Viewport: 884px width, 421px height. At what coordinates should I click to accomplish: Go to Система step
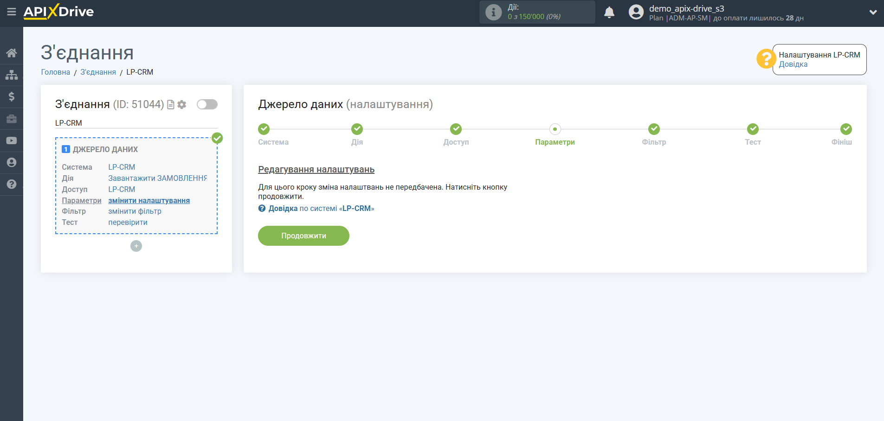pos(264,129)
